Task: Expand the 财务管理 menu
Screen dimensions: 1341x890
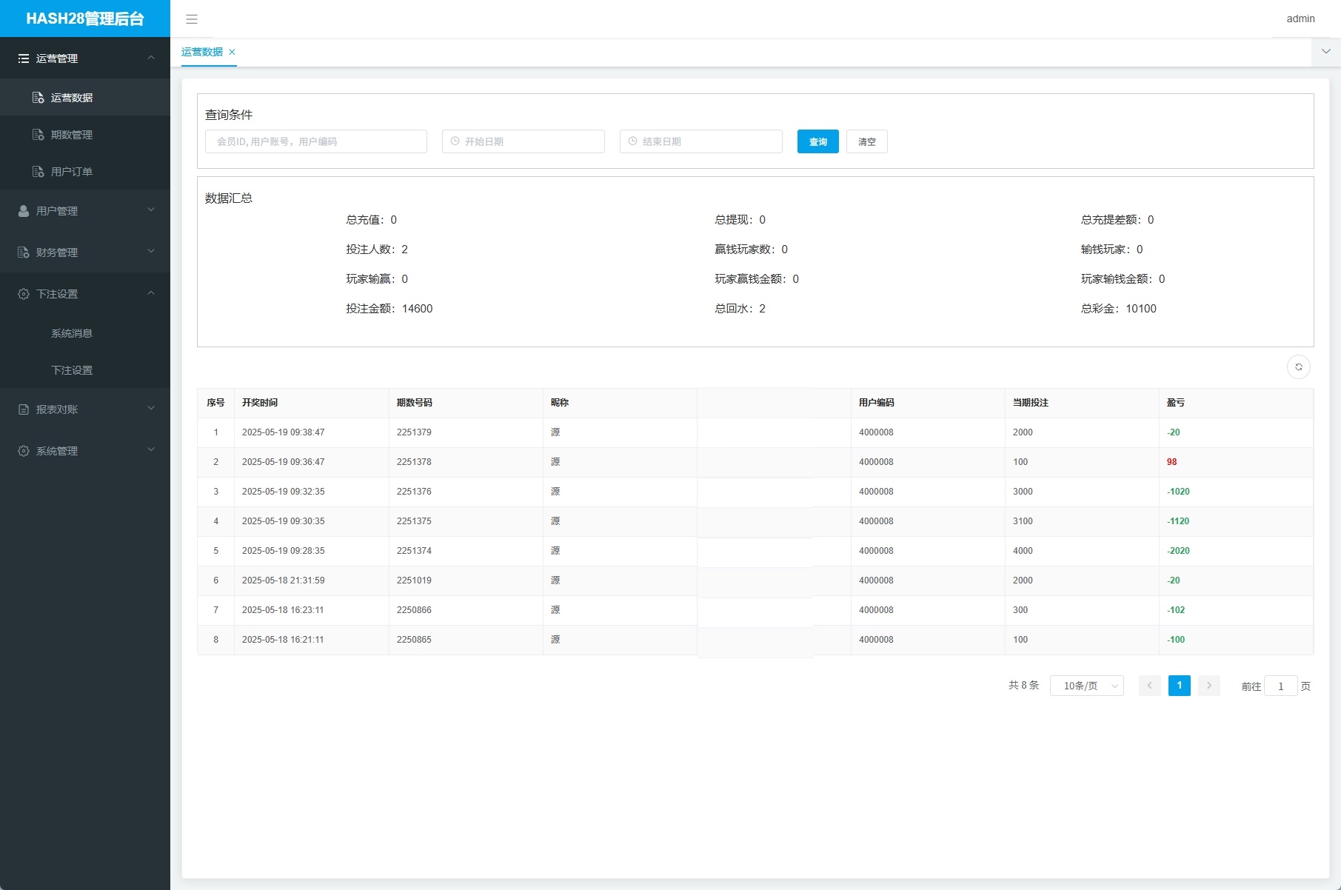Action: tap(85, 252)
